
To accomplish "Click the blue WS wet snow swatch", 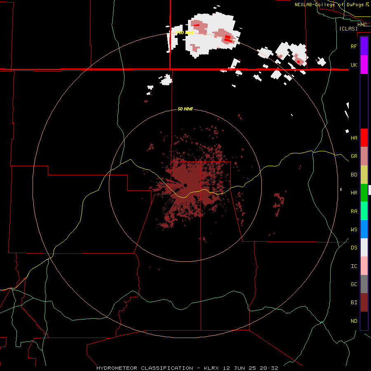I will pyautogui.click(x=364, y=229).
